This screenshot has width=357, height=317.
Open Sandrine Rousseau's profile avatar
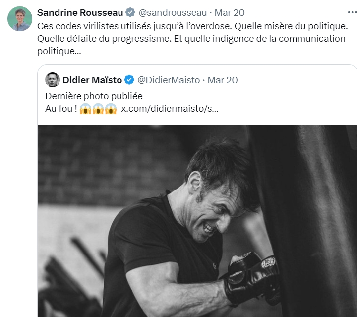point(20,19)
